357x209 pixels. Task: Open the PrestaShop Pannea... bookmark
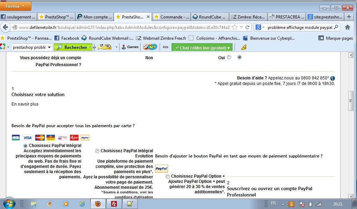click(26, 38)
